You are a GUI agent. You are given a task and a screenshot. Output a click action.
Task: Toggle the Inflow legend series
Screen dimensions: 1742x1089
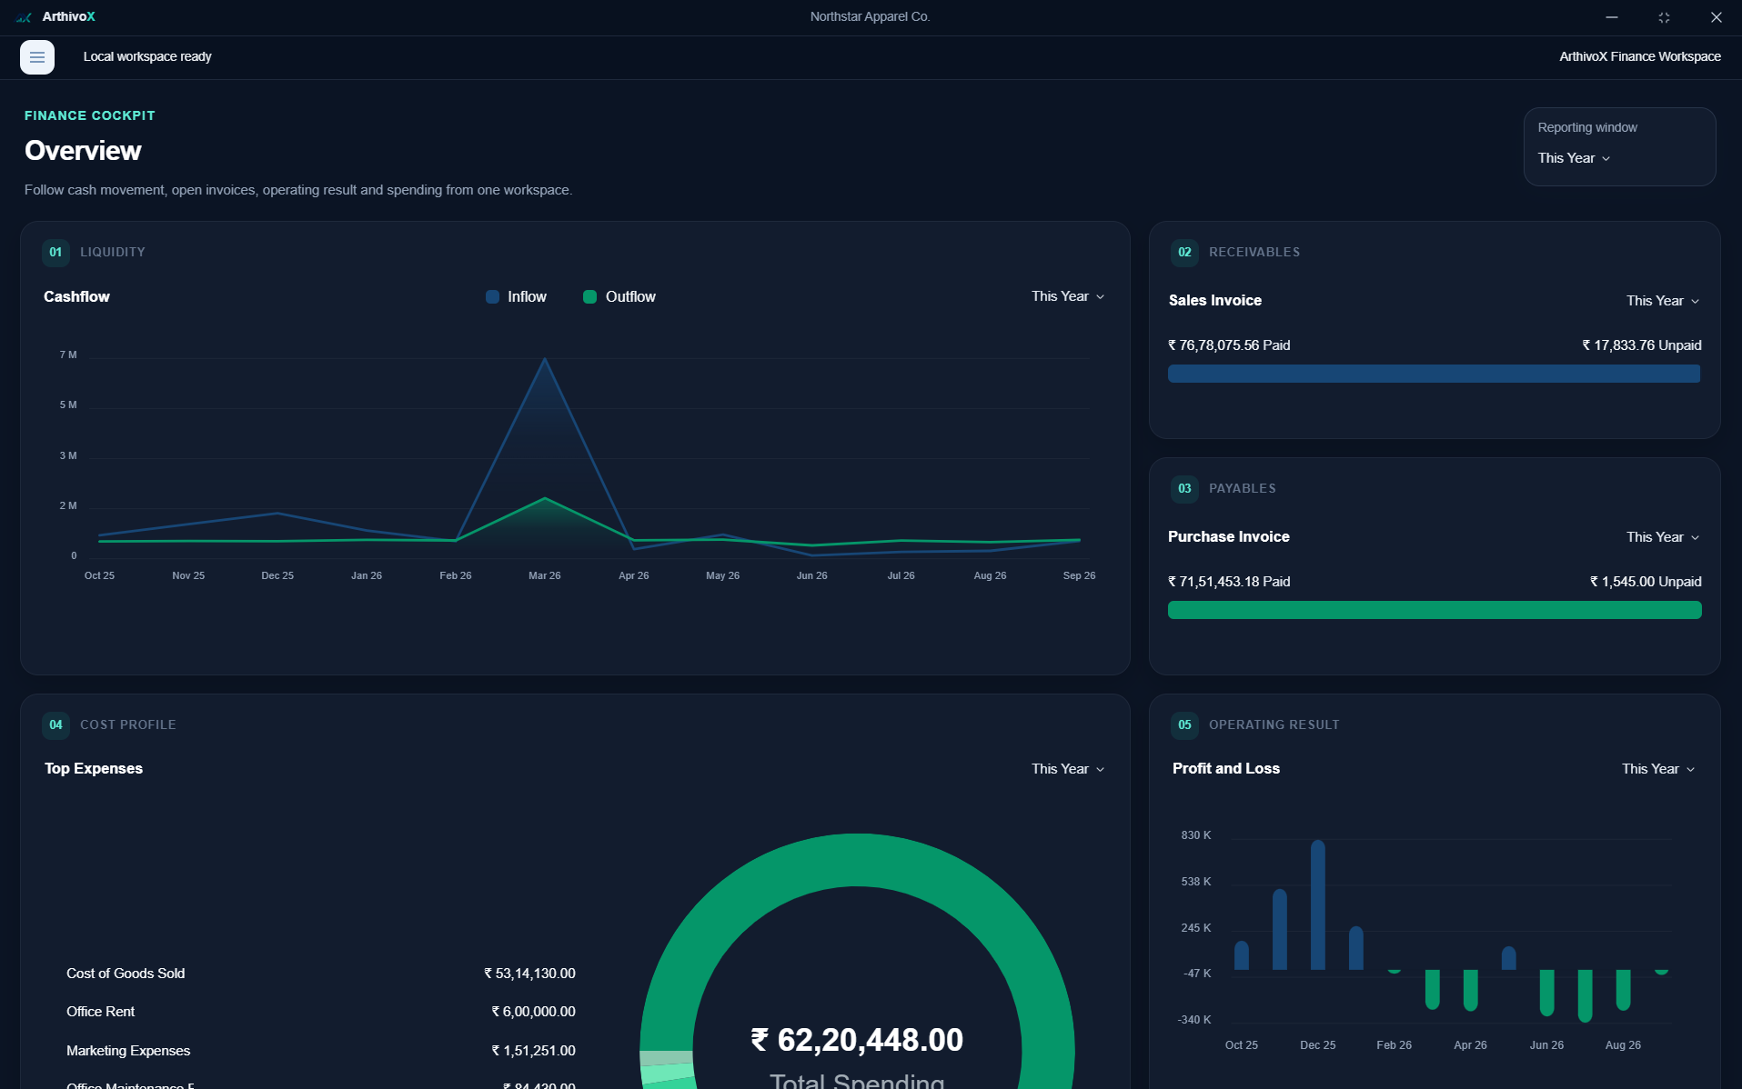click(x=516, y=297)
